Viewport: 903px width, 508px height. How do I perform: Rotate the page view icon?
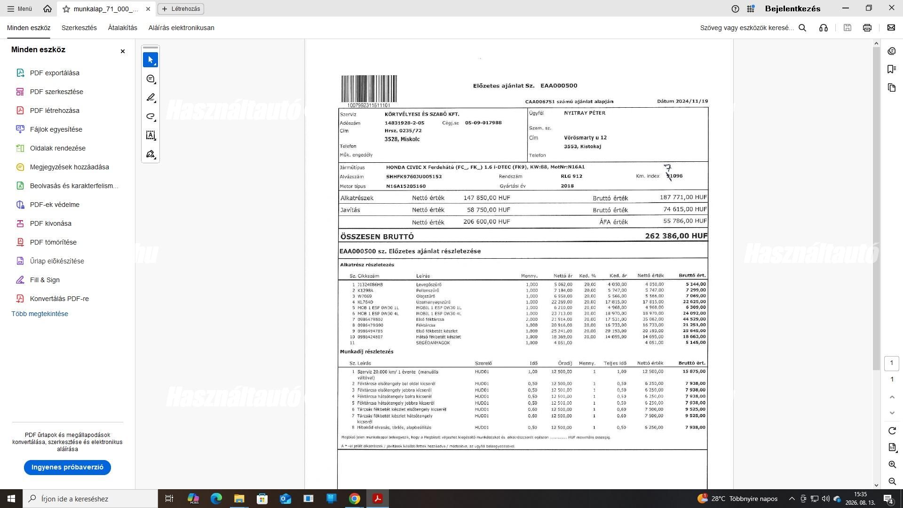[x=892, y=431]
